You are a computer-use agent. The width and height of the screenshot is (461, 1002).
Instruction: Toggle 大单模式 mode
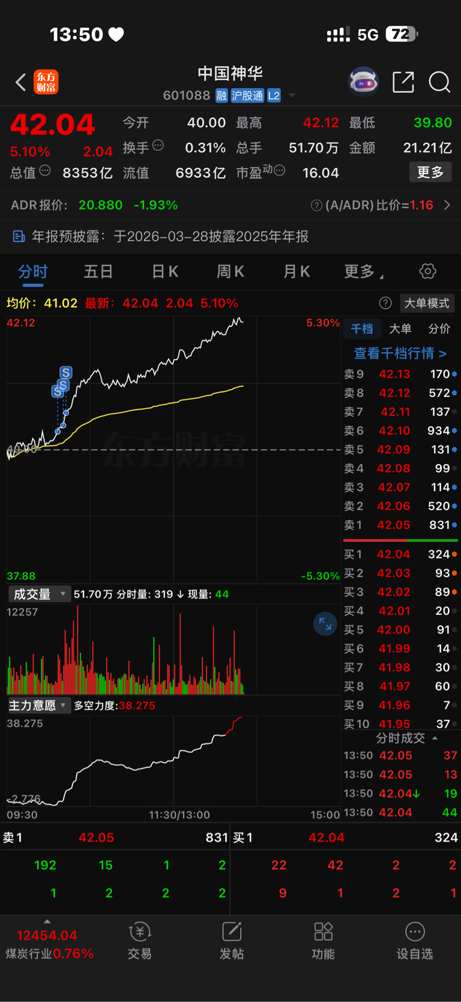click(426, 303)
